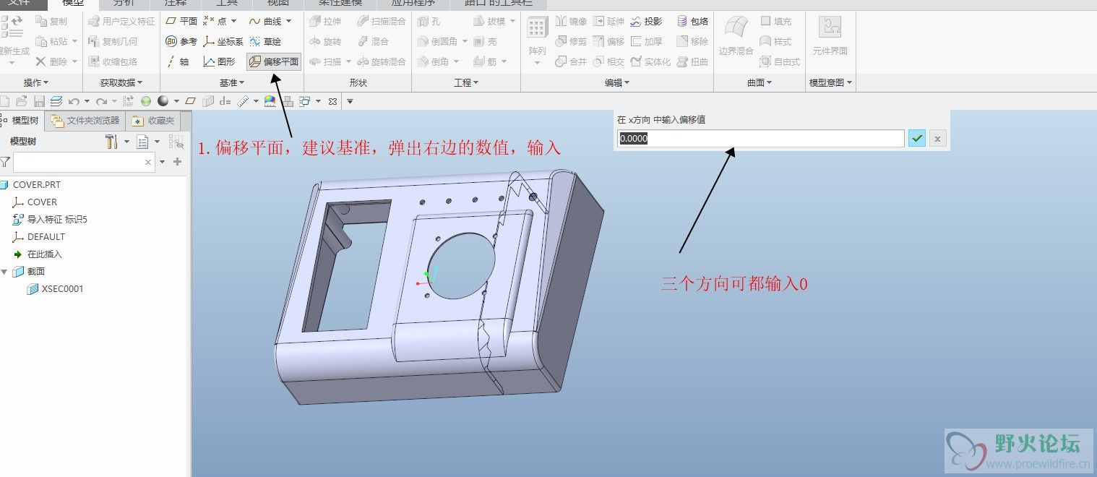
Task: Expand the 基准 group dropdown
Action: pyautogui.click(x=232, y=83)
